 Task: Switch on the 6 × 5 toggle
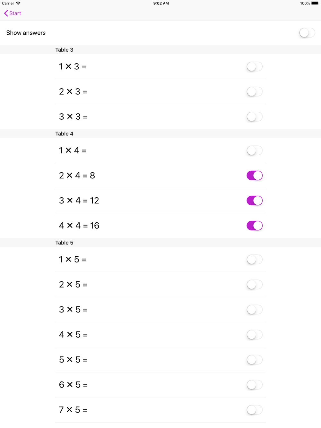[x=254, y=385]
